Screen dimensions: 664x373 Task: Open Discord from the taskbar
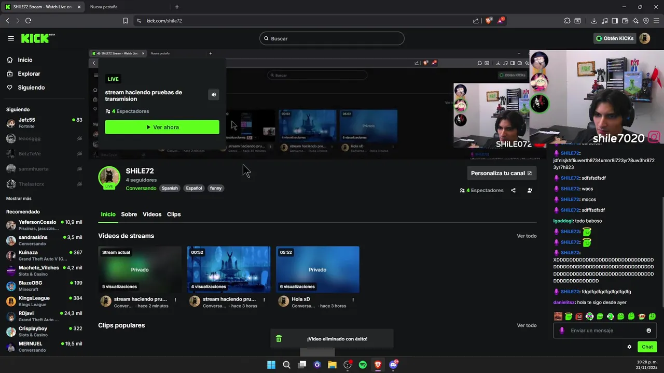[x=393, y=365]
